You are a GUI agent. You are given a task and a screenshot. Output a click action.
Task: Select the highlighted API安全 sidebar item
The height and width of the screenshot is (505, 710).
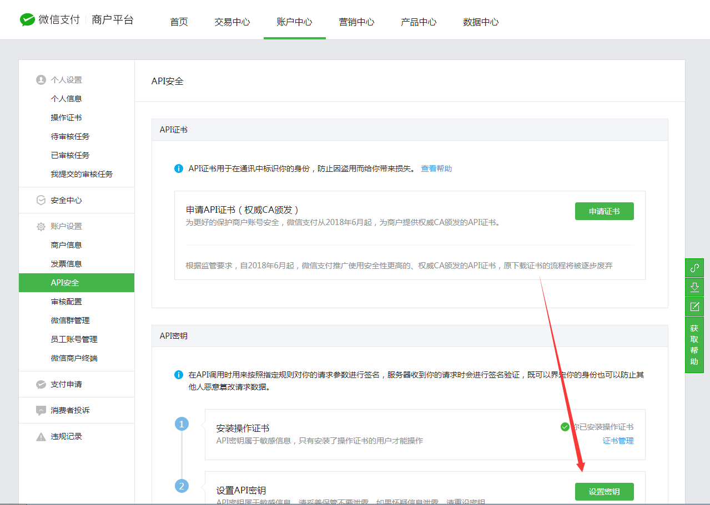pos(77,283)
